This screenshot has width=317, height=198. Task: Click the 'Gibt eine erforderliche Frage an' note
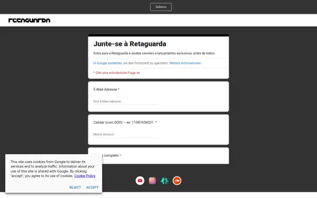click(117, 73)
